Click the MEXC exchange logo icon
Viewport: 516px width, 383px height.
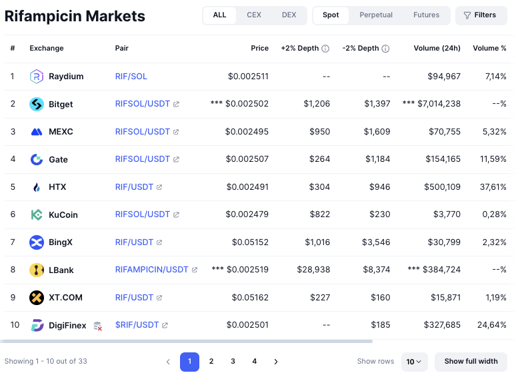[x=37, y=132]
